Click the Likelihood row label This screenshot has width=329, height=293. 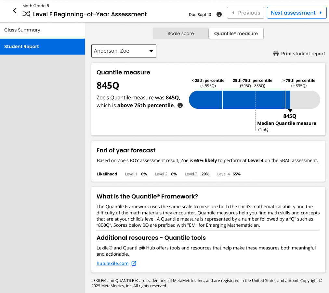point(107,174)
